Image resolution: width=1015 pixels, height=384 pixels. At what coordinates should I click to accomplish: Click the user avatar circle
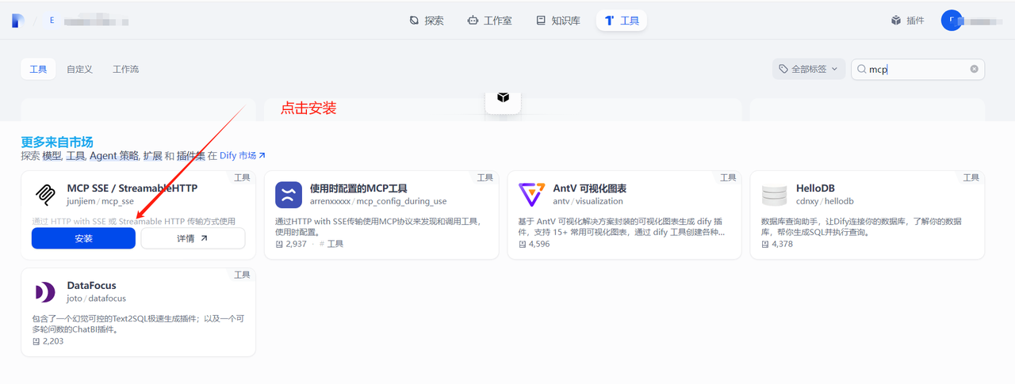tap(952, 21)
